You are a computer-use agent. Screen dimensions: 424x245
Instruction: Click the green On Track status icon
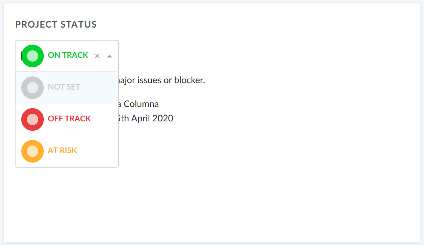(32, 56)
